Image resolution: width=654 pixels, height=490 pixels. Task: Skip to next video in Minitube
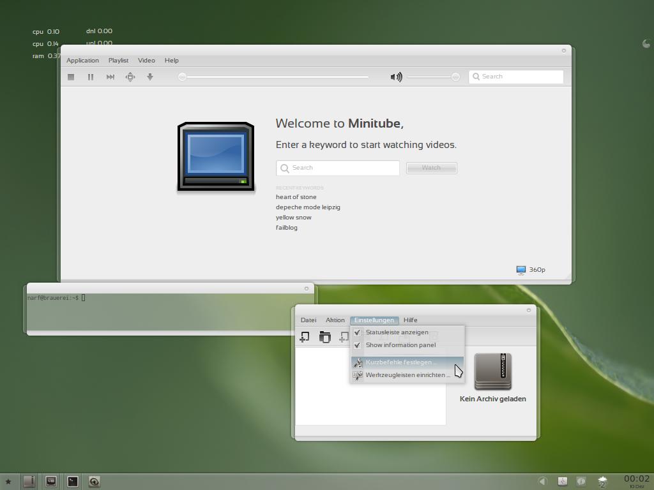click(110, 77)
